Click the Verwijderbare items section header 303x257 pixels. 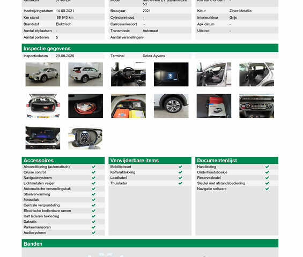pos(150,160)
